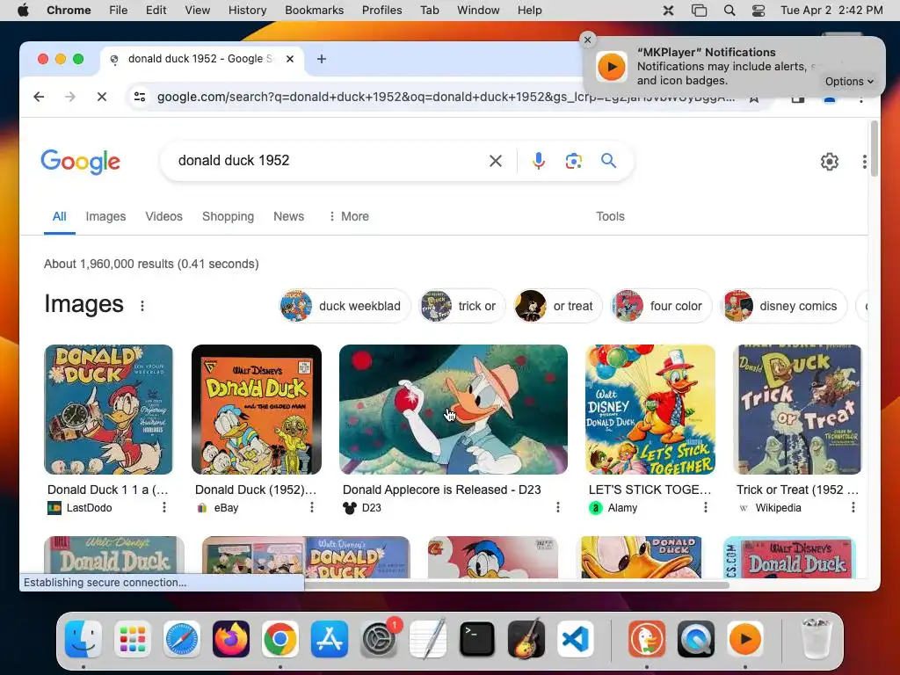Open System Settings from the Dock
The image size is (900, 675).
pyautogui.click(x=379, y=639)
